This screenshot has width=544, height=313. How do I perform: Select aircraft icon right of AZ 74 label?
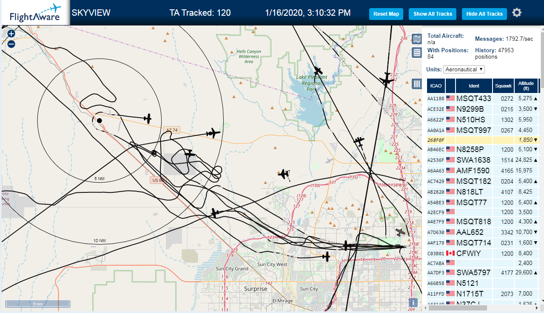point(213,133)
